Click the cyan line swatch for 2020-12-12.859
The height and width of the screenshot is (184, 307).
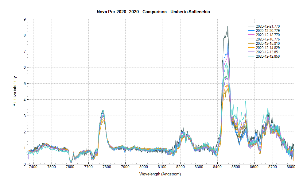tap(252, 56)
